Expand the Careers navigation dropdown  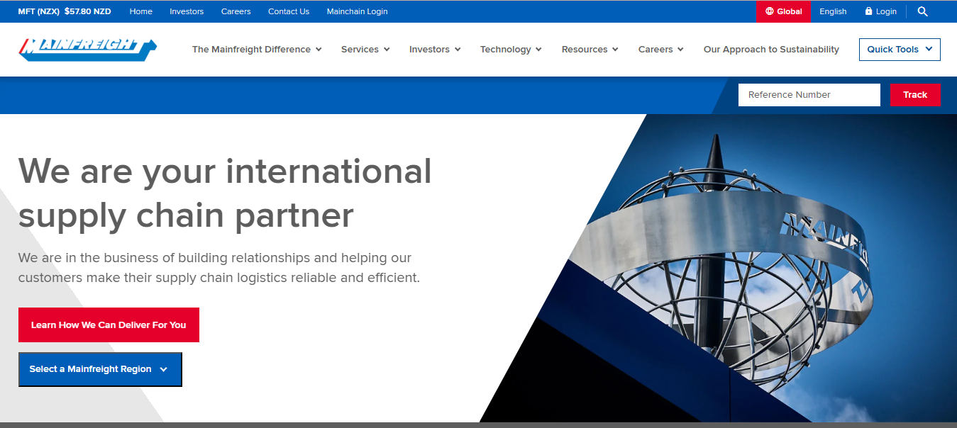(660, 50)
